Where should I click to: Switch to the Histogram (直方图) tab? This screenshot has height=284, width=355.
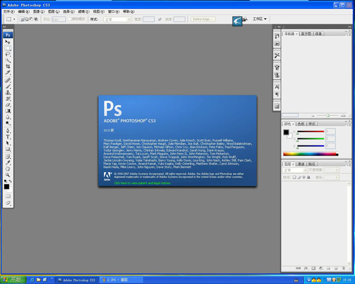[306, 34]
